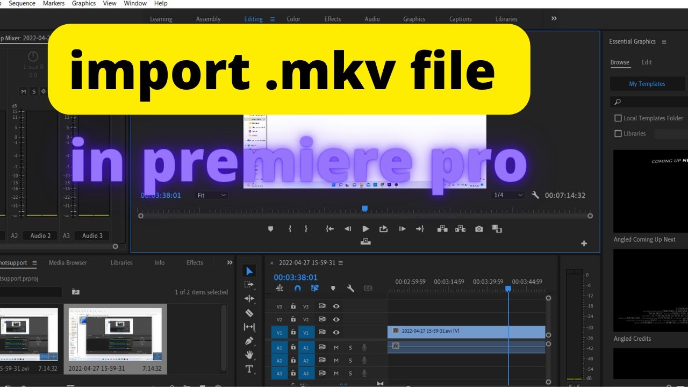Image resolution: width=688 pixels, height=387 pixels.
Task: Switch to the Color workspace
Action: pos(293,19)
